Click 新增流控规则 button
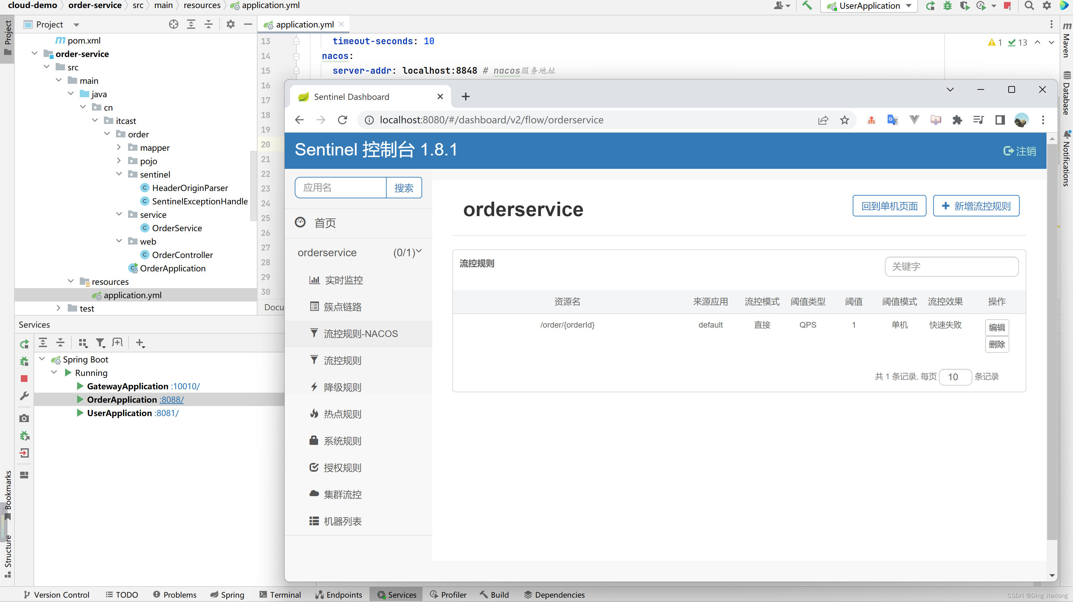 point(976,206)
